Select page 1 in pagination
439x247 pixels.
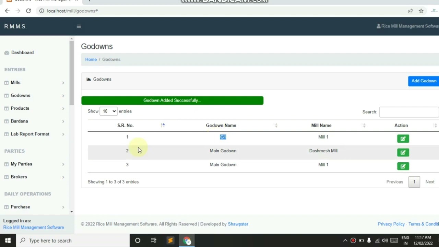[414, 182]
